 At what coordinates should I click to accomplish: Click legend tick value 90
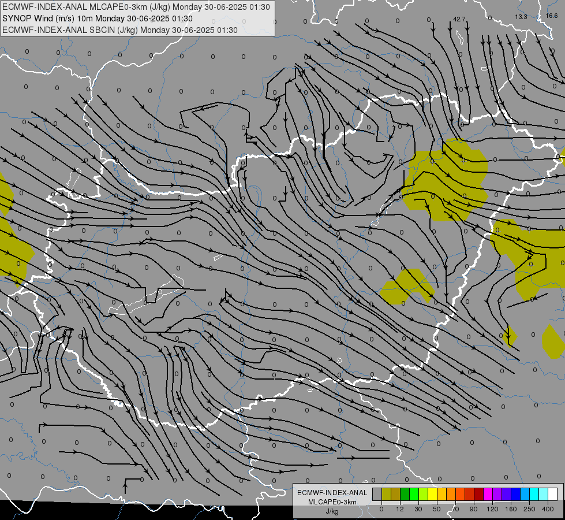pos(473,509)
